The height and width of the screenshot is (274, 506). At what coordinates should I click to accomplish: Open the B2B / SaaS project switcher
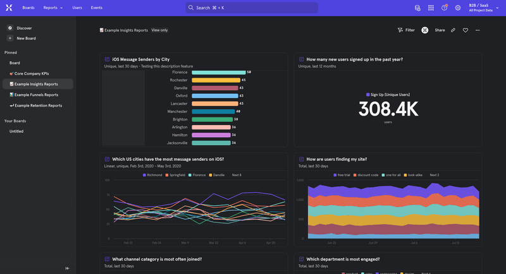click(x=481, y=8)
